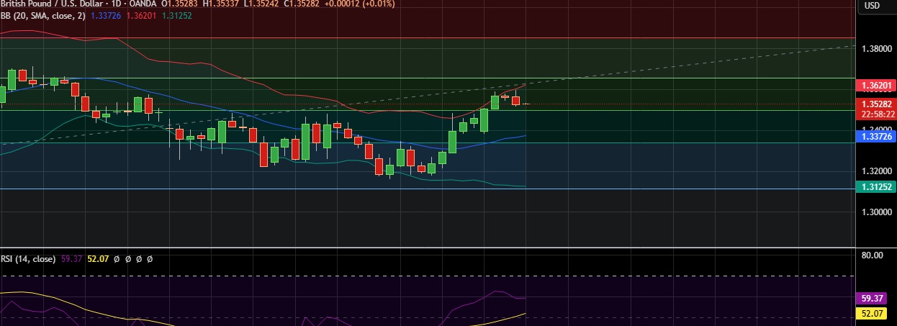The height and width of the screenshot is (326, 897).
Task: Click the green BB lower value 1.31252 in the legend
Action: [176, 16]
